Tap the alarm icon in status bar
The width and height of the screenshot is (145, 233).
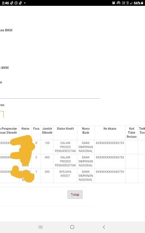click(113, 3)
